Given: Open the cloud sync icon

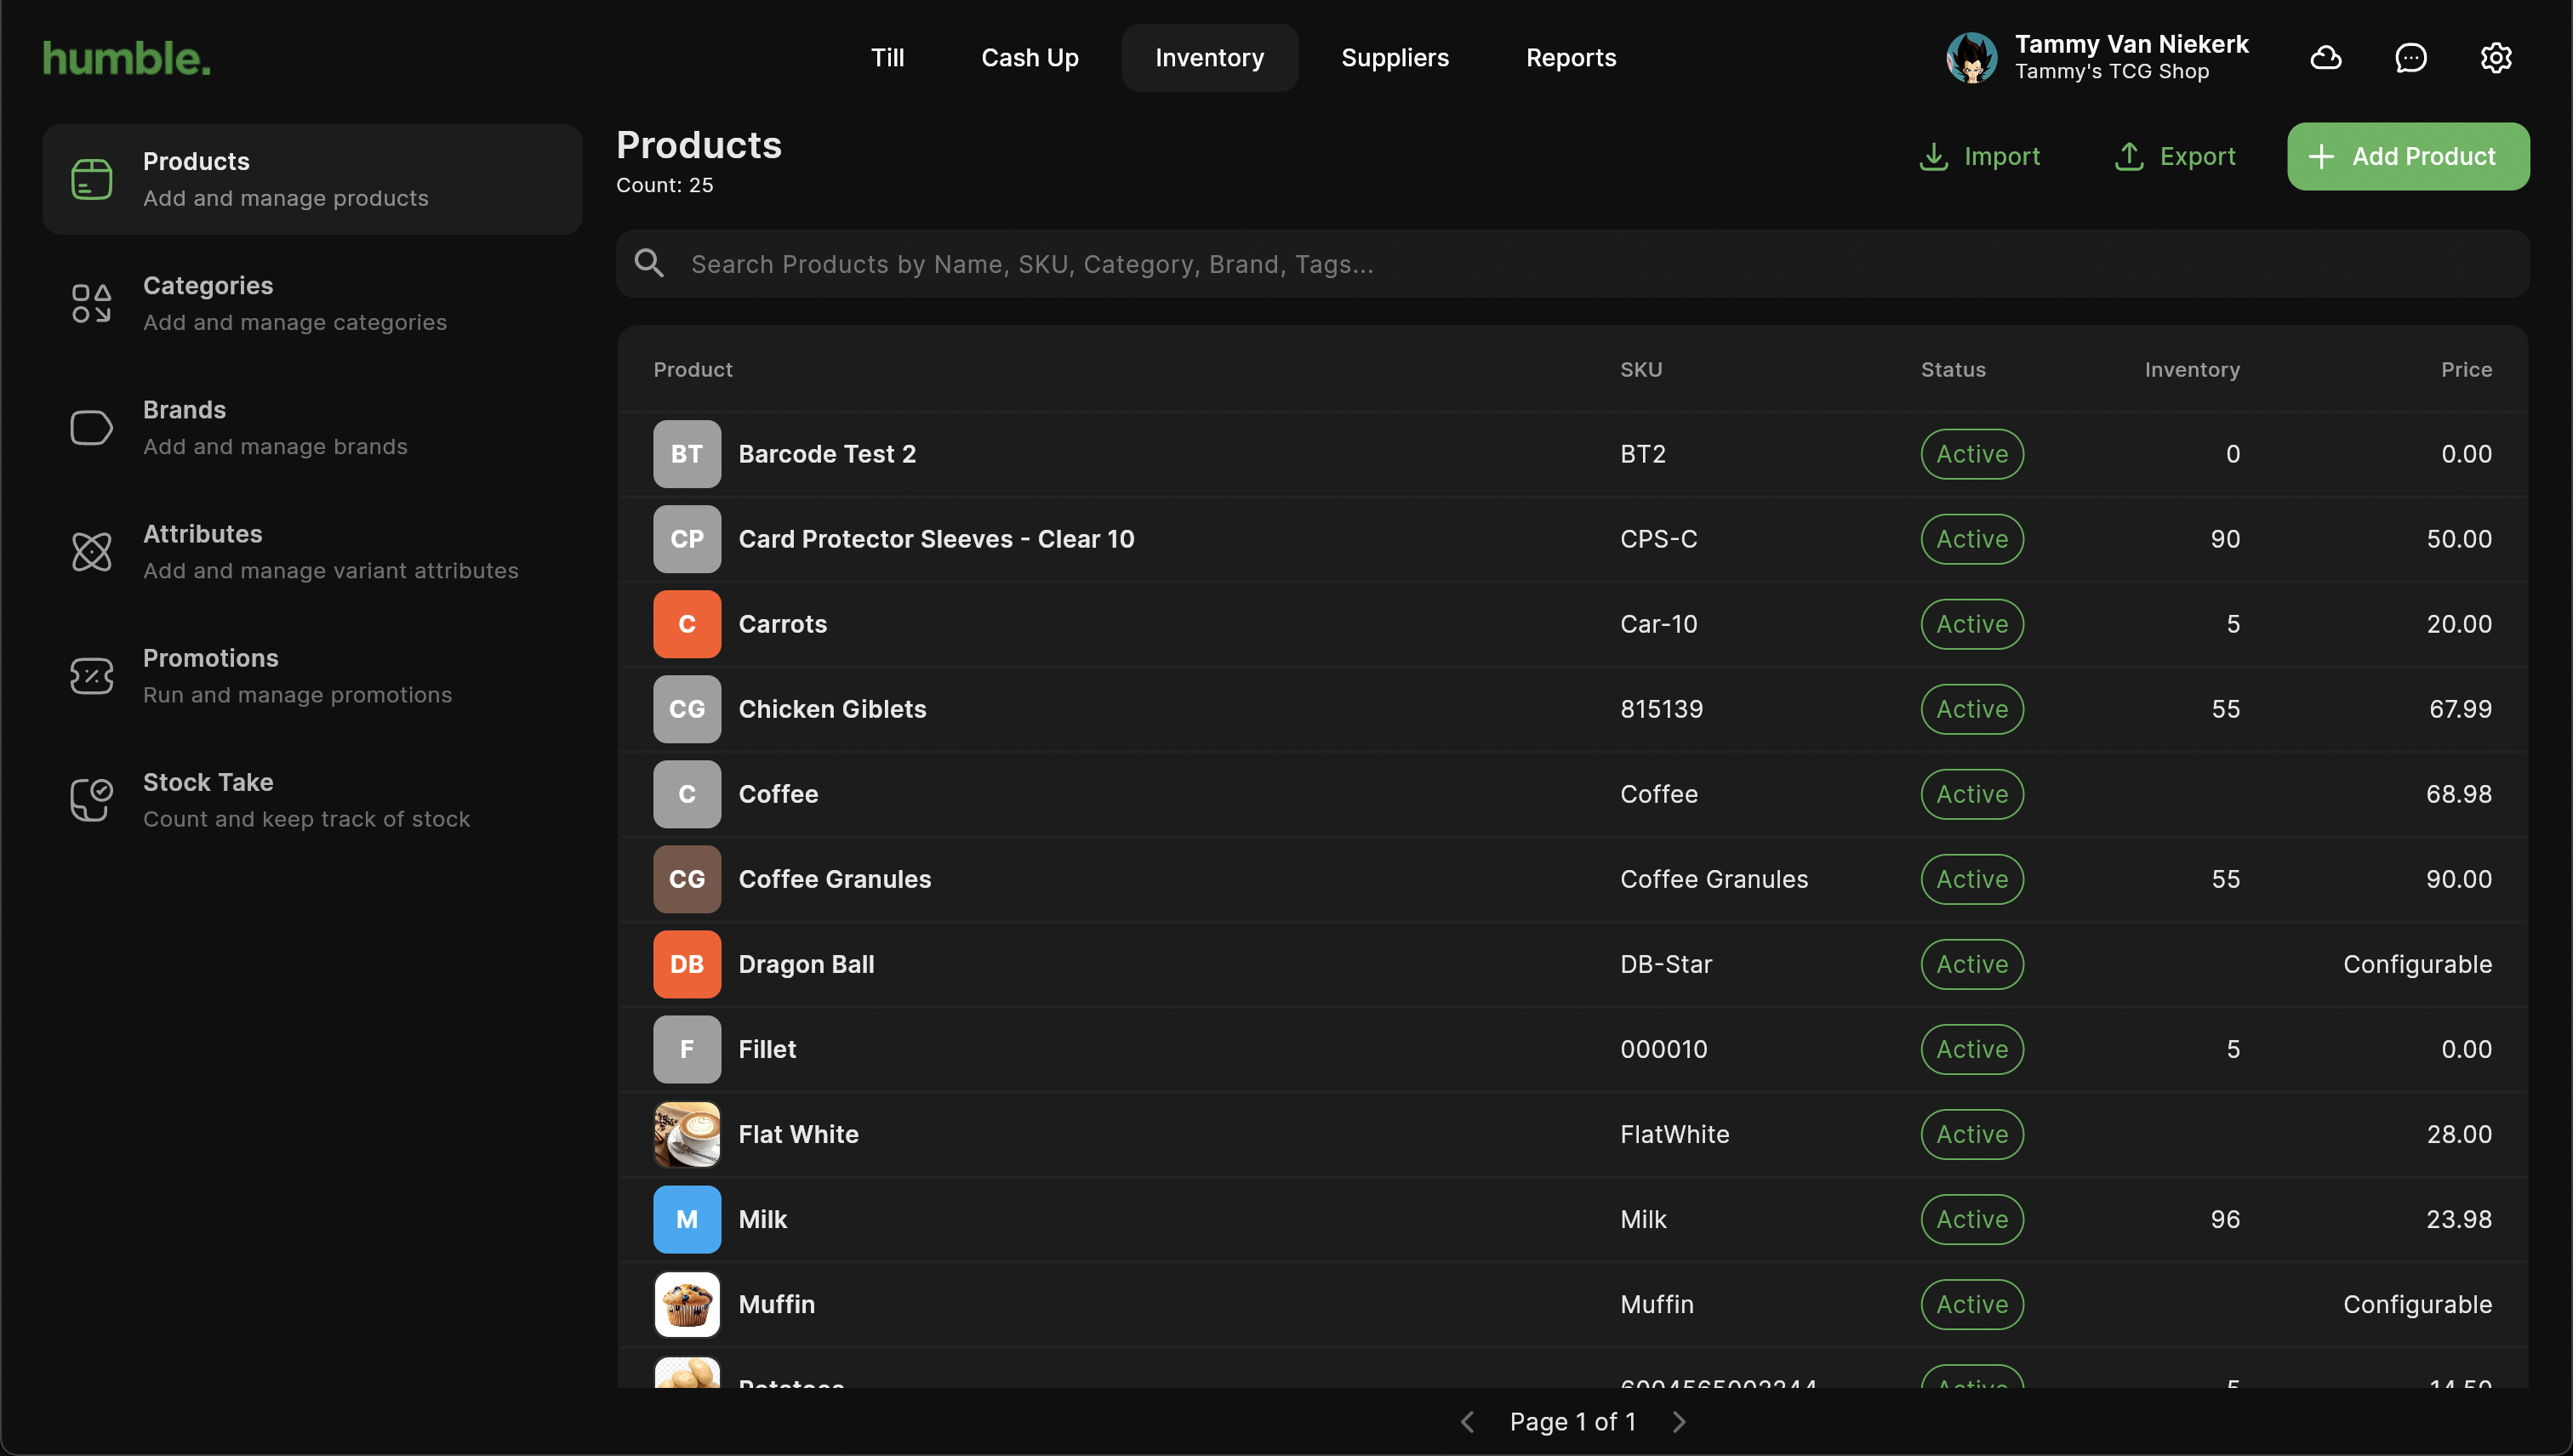Looking at the screenshot, I should coord(2326,58).
